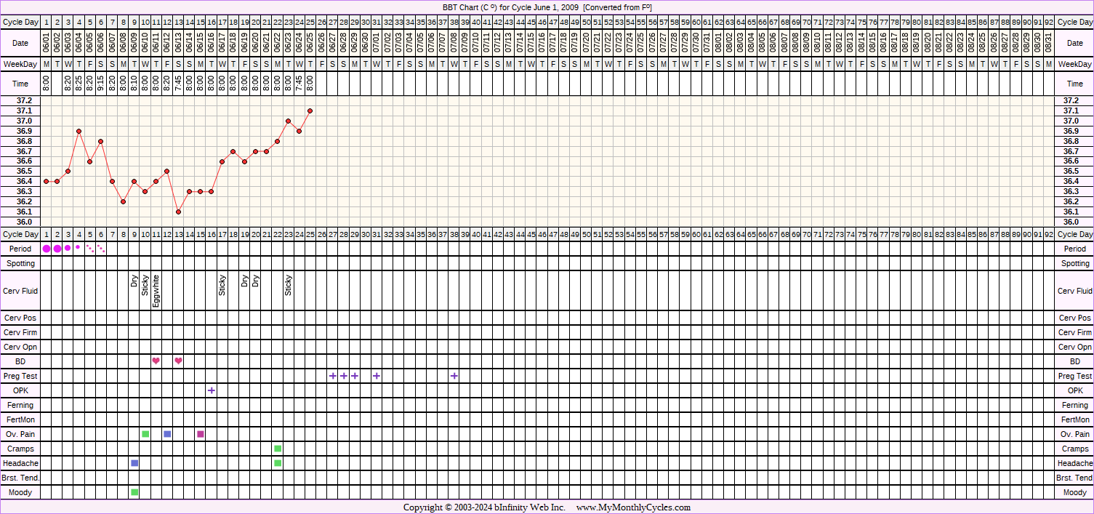Select the magenta Ov. Pain square on day 15
Image resolution: width=1094 pixels, height=514 pixels.
(201, 434)
